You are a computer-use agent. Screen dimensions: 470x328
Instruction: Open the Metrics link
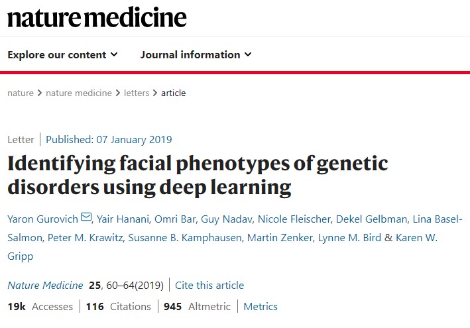[x=261, y=307]
